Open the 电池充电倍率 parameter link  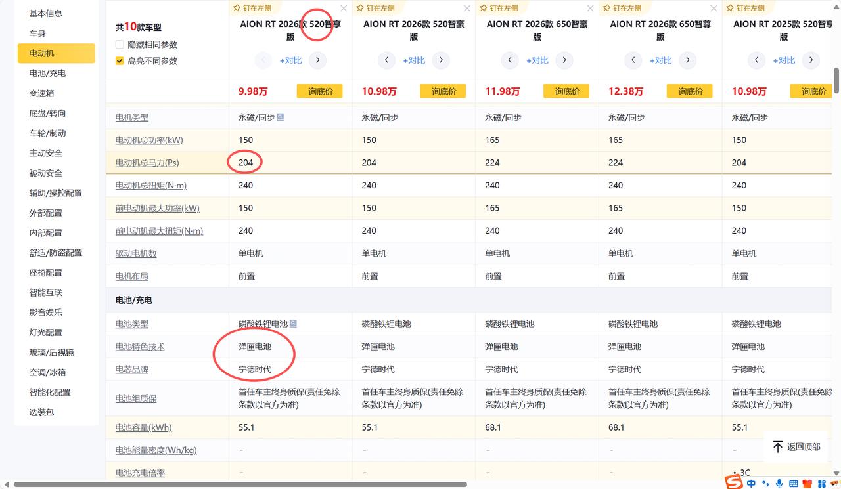click(140, 473)
